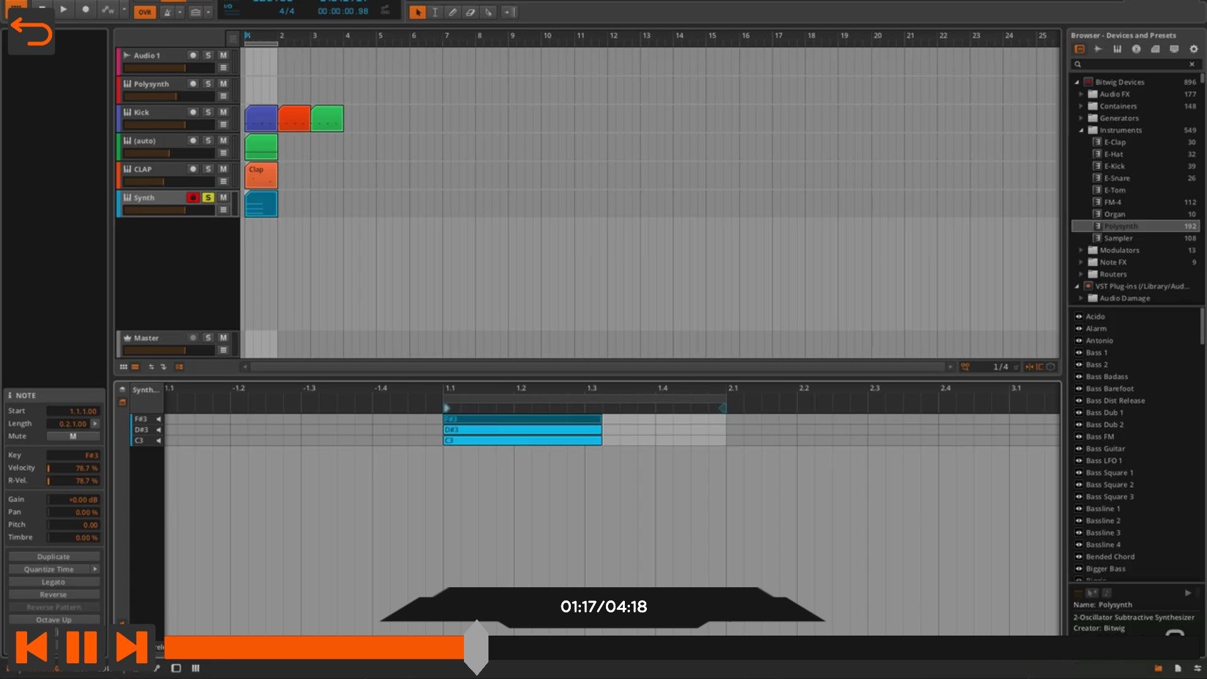The height and width of the screenshot is (679, 1207).
Task: Click the transport record button
Action: pyautogui.click(x=85, y=9)
